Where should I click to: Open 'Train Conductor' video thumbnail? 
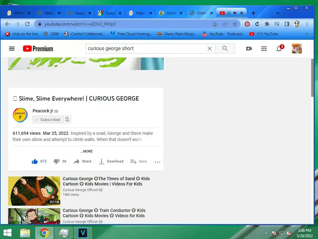pos(34,216)
